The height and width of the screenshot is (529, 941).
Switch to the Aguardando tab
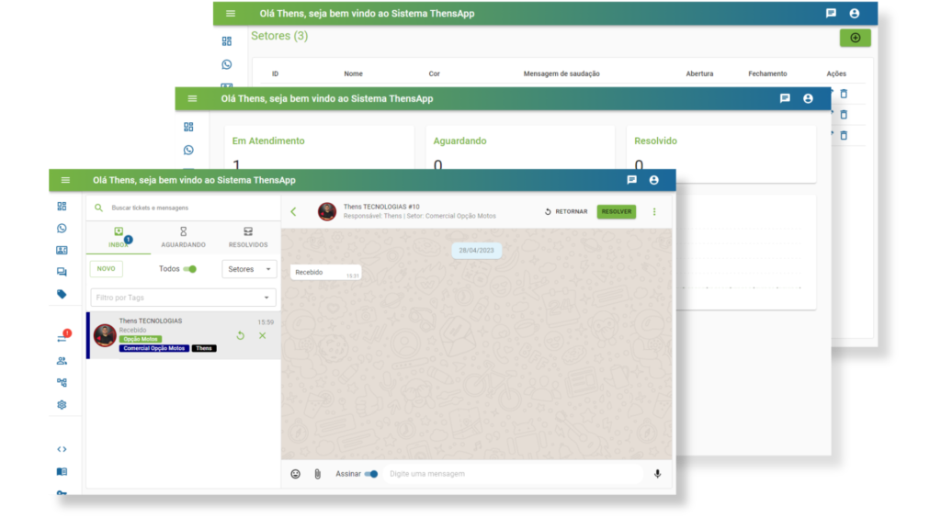[183, 237]
